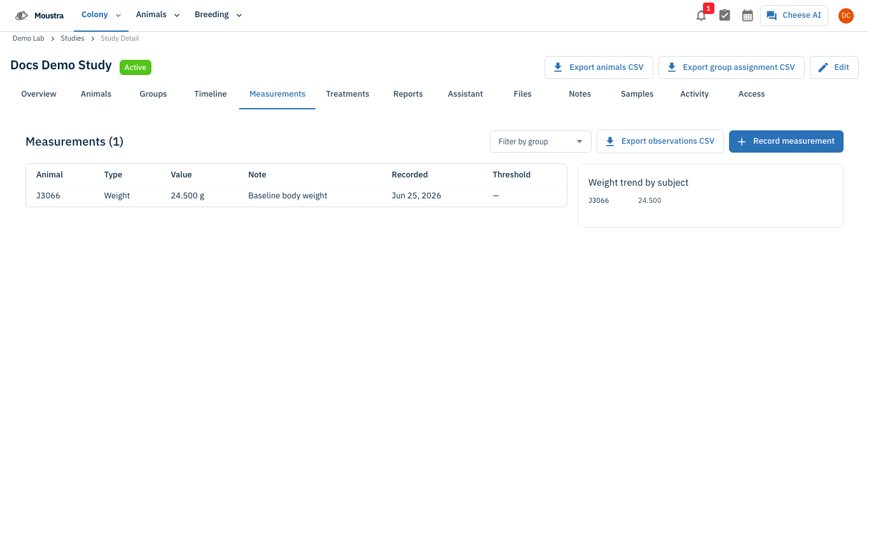Click the 24.500 g value cell
Image resolution: width=869 pixels, height=543 pixels.
point(188,196)
